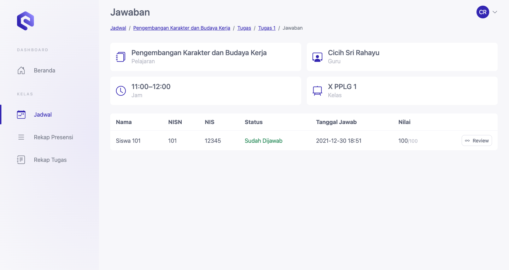Click the X PPLG 1 class name
The width and height of the screenshot is (509, 270).
tap(342, 87)
